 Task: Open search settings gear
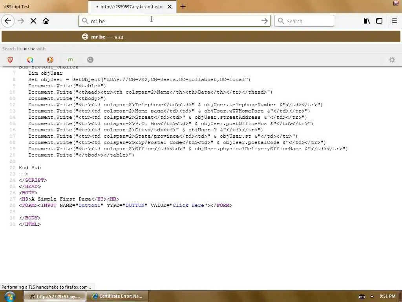[x=392, y=60]
